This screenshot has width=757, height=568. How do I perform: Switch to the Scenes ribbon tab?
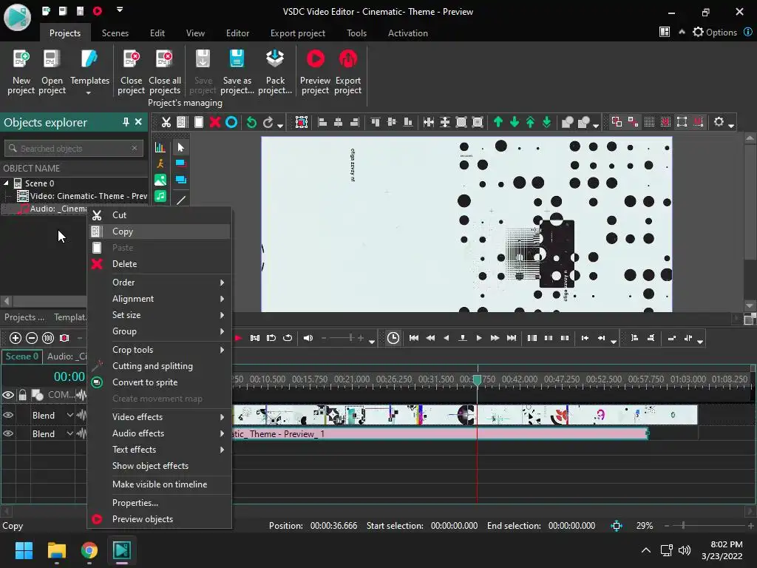coord(115,33)
